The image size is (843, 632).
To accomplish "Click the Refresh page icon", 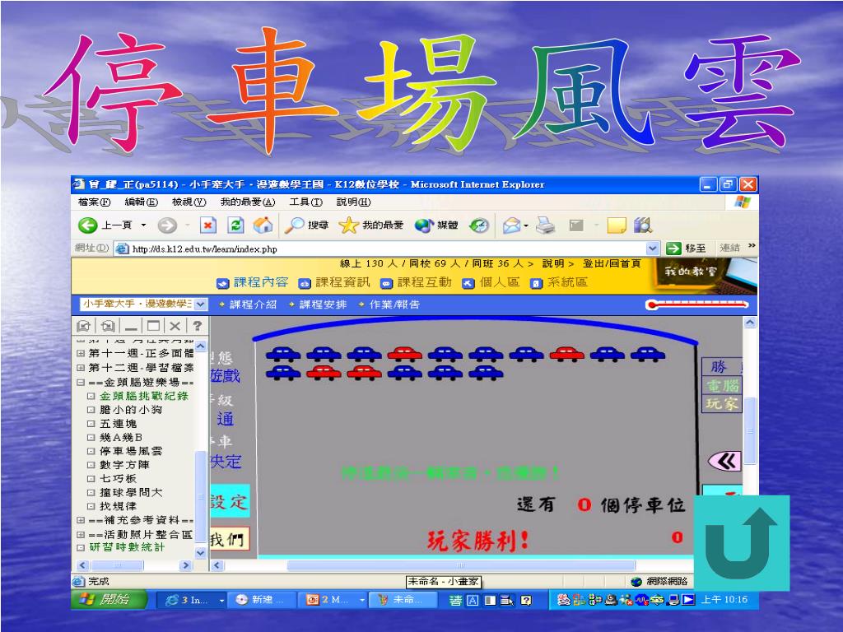I will click(235, 225).
